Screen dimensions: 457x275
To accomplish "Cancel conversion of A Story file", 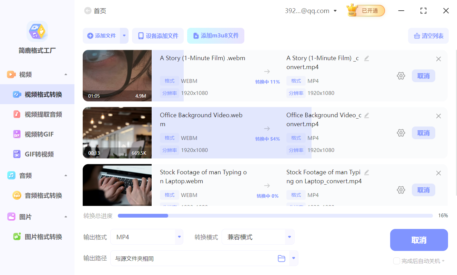I will (424, 76).
